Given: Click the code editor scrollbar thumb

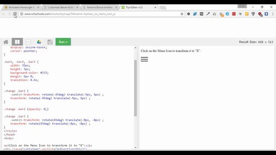Looking at the screenshot, I should pos(135,88).
